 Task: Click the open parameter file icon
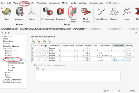coord(2,33)
